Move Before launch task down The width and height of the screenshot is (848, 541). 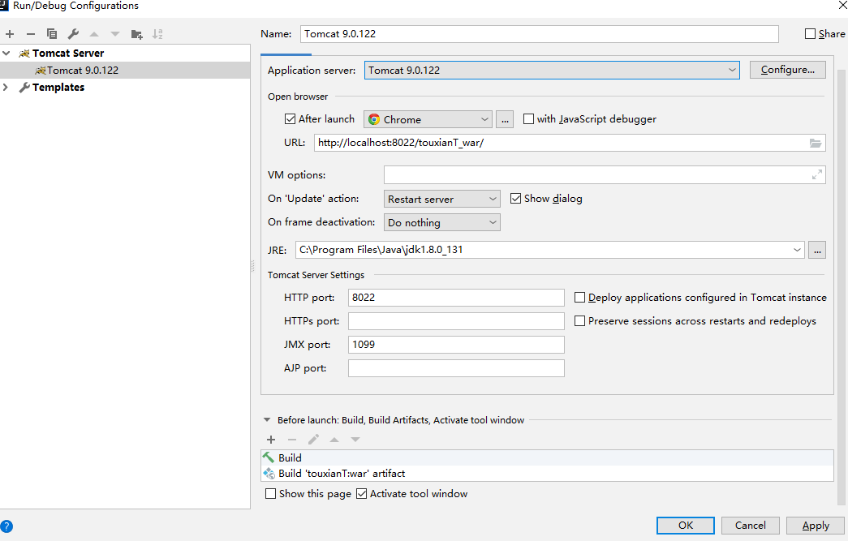[x=355, y=440]
